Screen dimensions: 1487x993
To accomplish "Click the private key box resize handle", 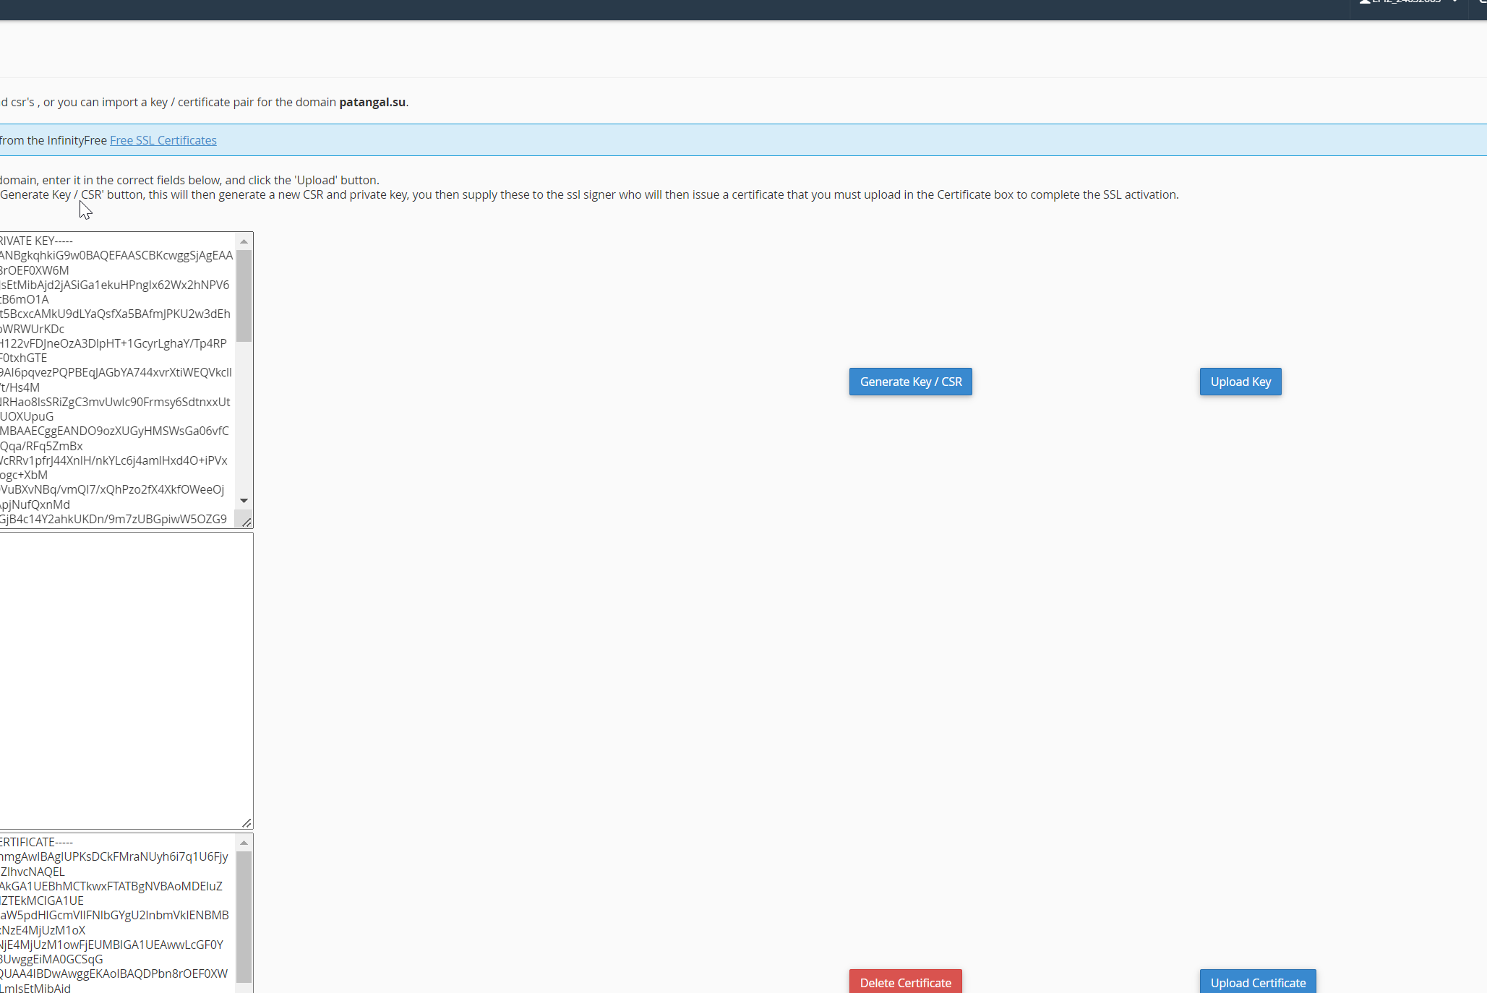I will pos(246,522).
